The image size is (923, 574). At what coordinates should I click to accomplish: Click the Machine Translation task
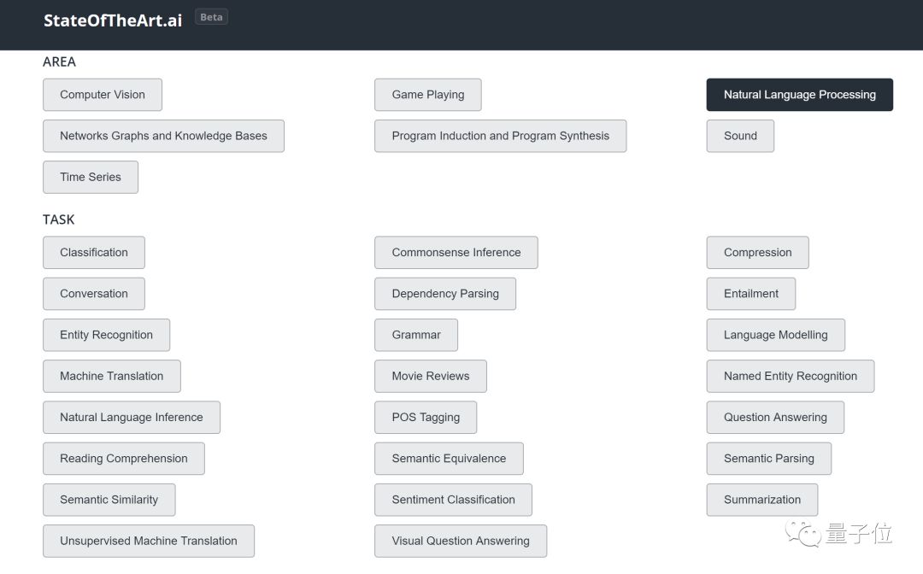pos(112,376)
